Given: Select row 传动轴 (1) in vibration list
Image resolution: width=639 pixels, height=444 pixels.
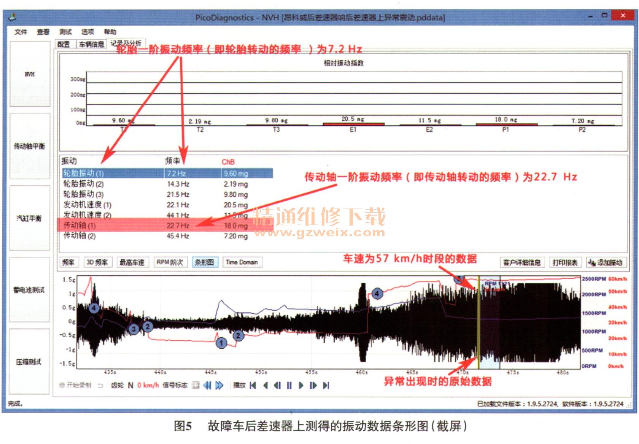Looking at the screenshot, I should (x=168, y=225).
